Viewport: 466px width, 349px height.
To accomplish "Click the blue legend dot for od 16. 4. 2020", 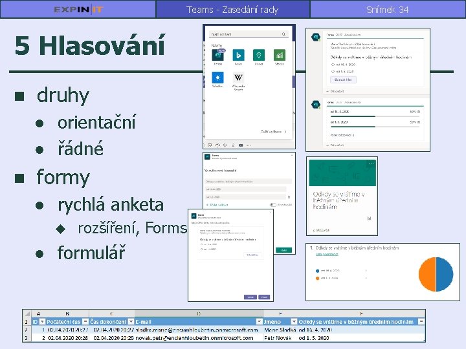I will point(317,271).
